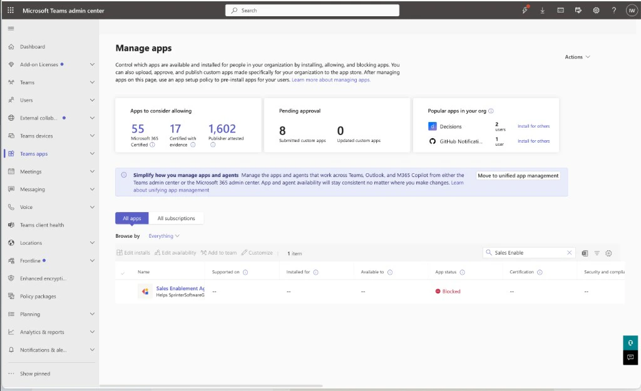Screen dimensions: 641x391
Task: Select the All apps tab
Action: click(132, 218)
